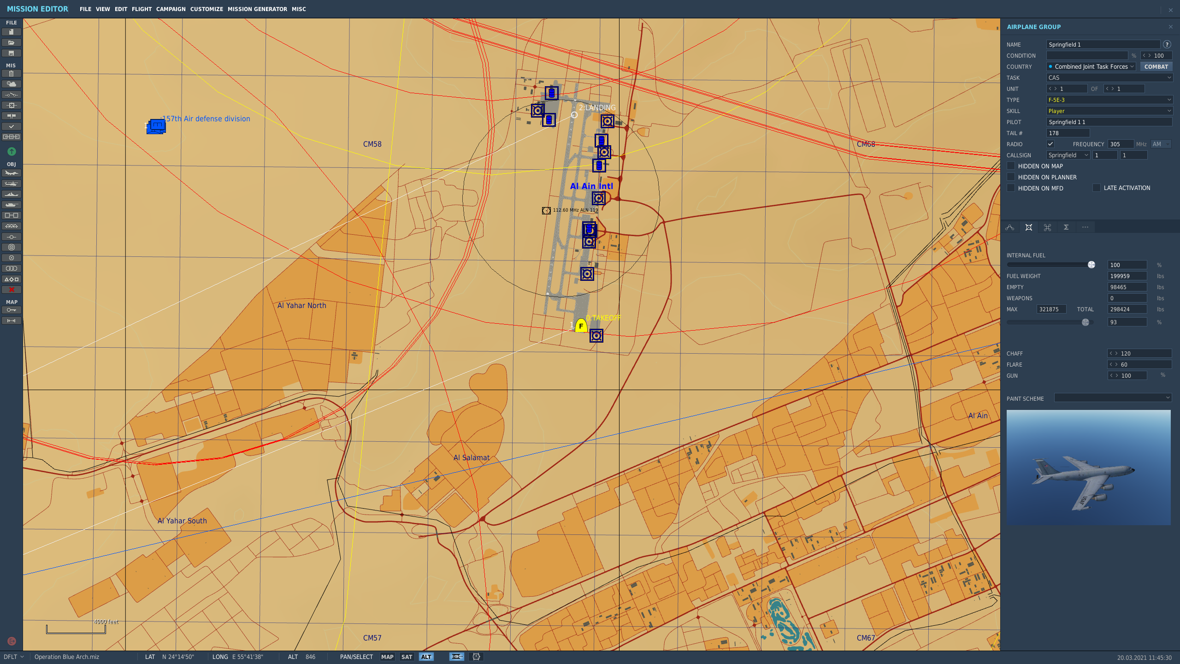Select the airplane group placement tool
1180x664 pixels.
pyautogui.click(x=12, y=173)
